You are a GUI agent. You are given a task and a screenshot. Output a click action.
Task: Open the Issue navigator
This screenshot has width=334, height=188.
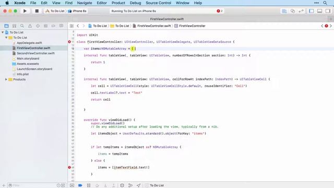30,26
